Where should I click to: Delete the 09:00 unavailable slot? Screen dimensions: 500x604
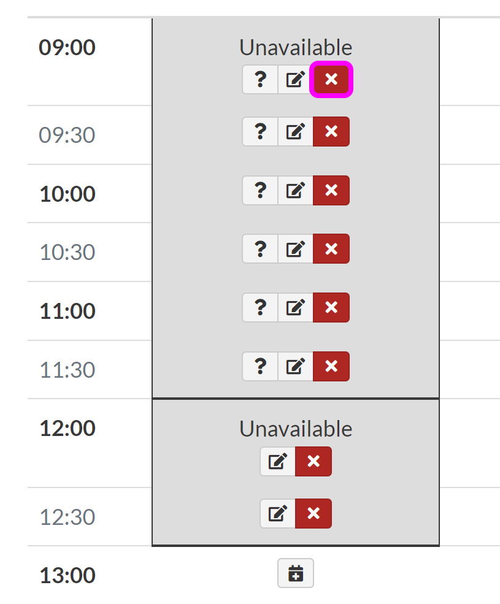pos(331,79)
